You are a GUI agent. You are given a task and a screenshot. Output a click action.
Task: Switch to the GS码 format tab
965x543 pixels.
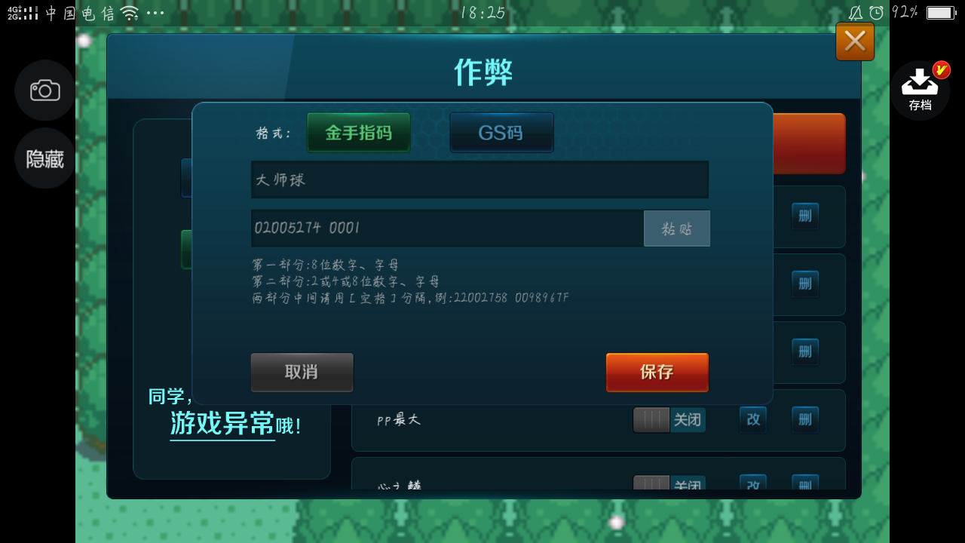click(502, 133)
